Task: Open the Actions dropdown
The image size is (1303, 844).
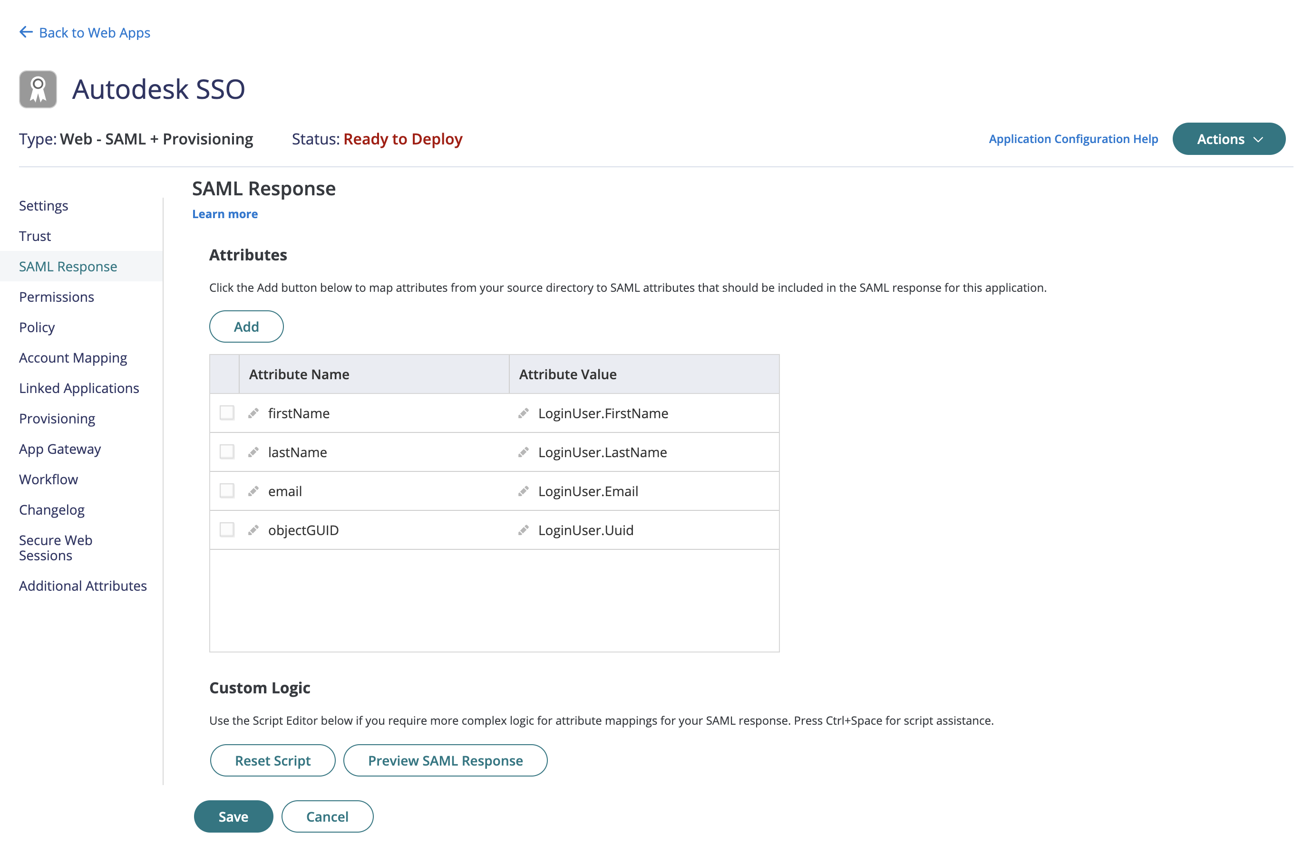Action: pyautogui.click(x=1228, y=139)
